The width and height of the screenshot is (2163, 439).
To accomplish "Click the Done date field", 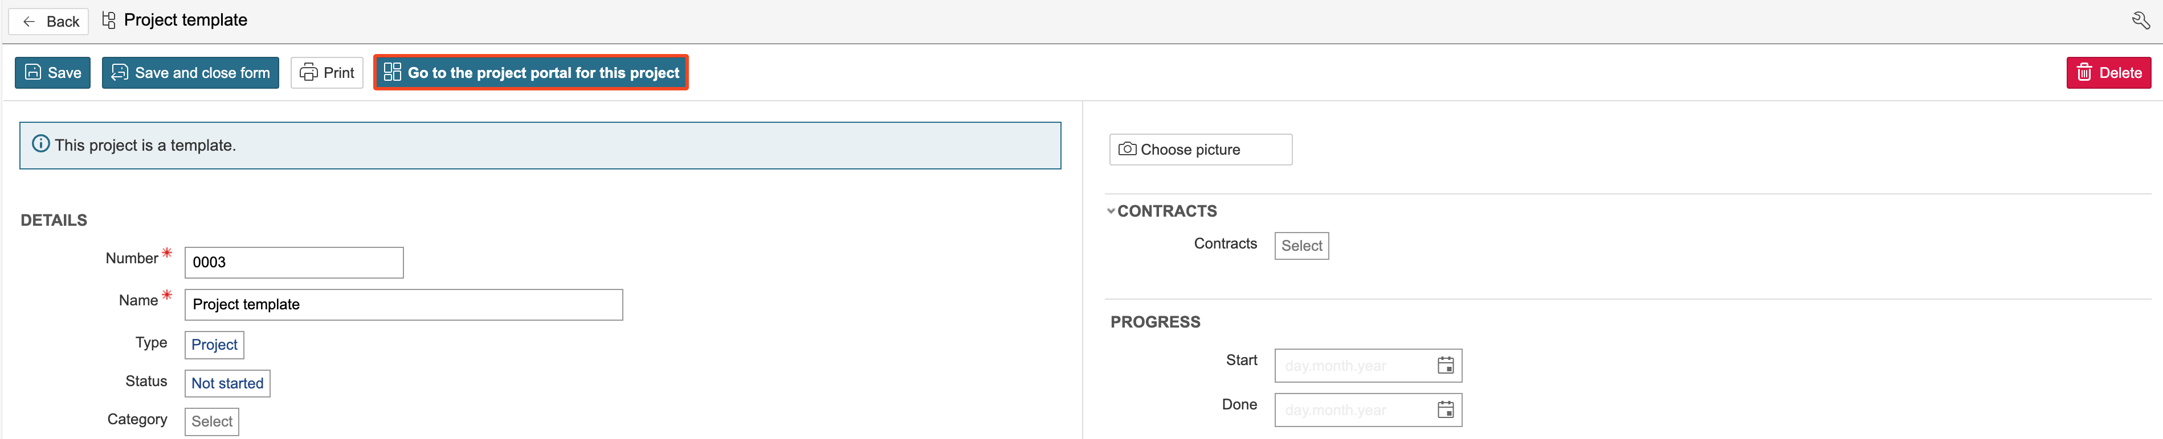I will click(1352, 409).
